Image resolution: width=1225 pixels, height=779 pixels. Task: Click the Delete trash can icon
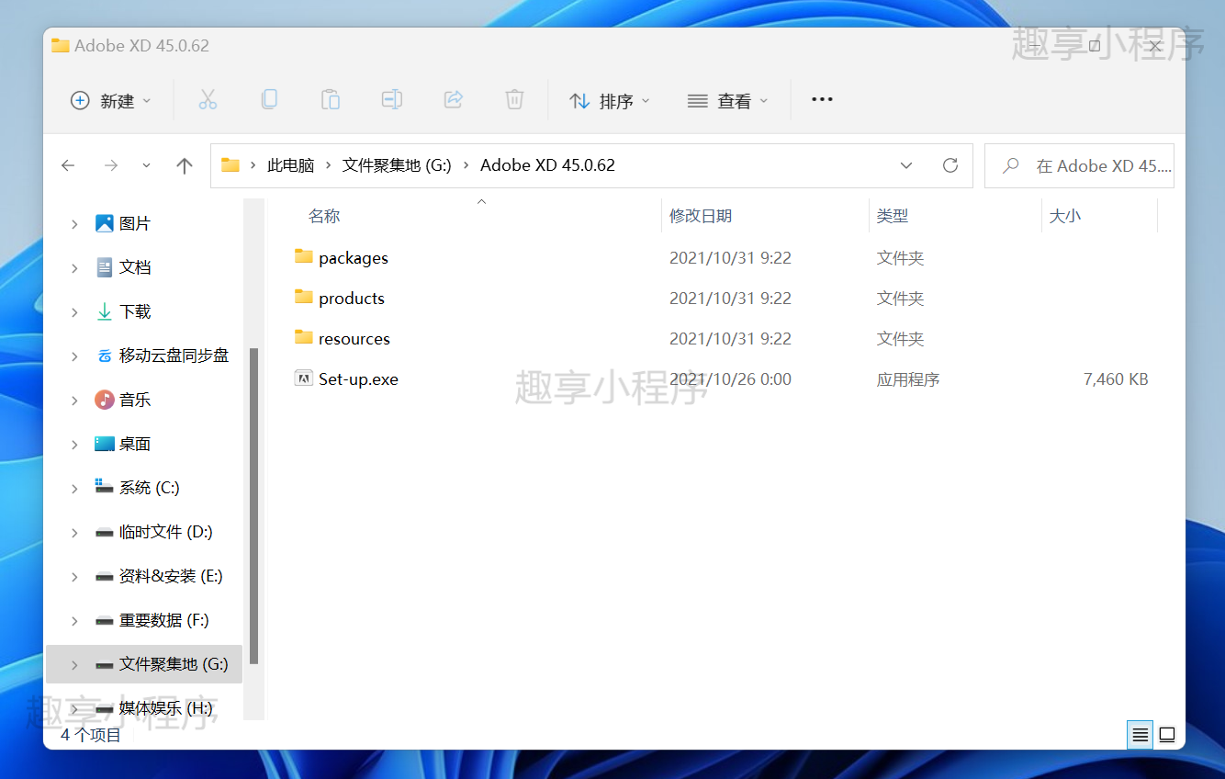coord(515,99)
